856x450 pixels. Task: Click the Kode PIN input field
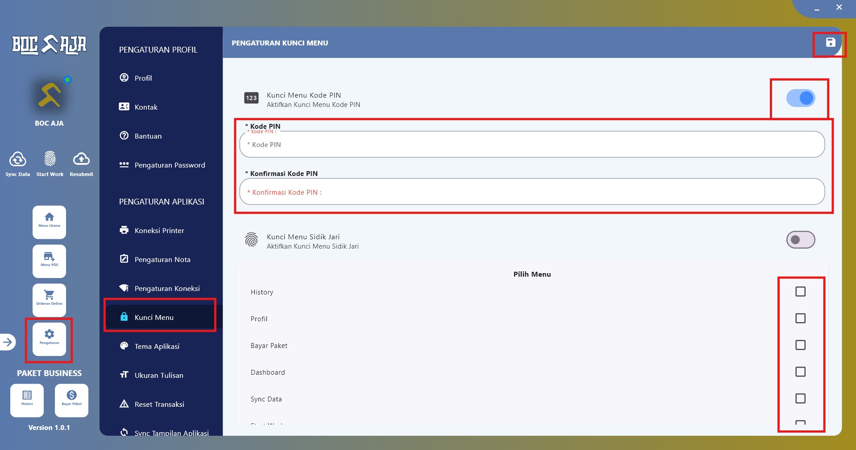[532, 144]
